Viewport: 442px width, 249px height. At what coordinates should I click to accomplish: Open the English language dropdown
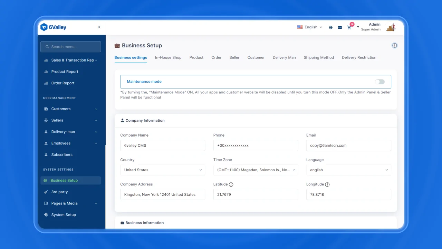tap(310, 27)
